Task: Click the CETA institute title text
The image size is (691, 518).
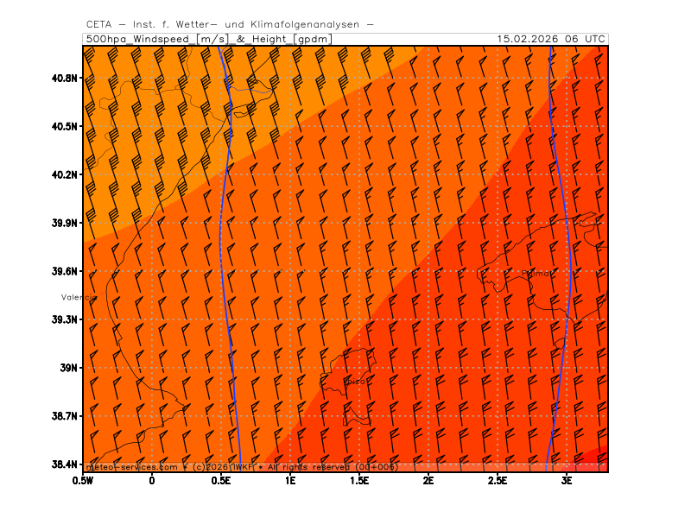Action: click(230, 25)
